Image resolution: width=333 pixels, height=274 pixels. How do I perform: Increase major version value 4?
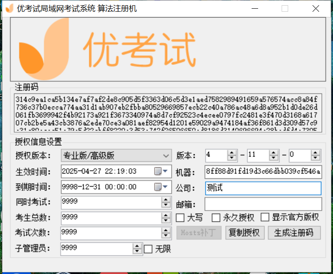pos(232,153)
